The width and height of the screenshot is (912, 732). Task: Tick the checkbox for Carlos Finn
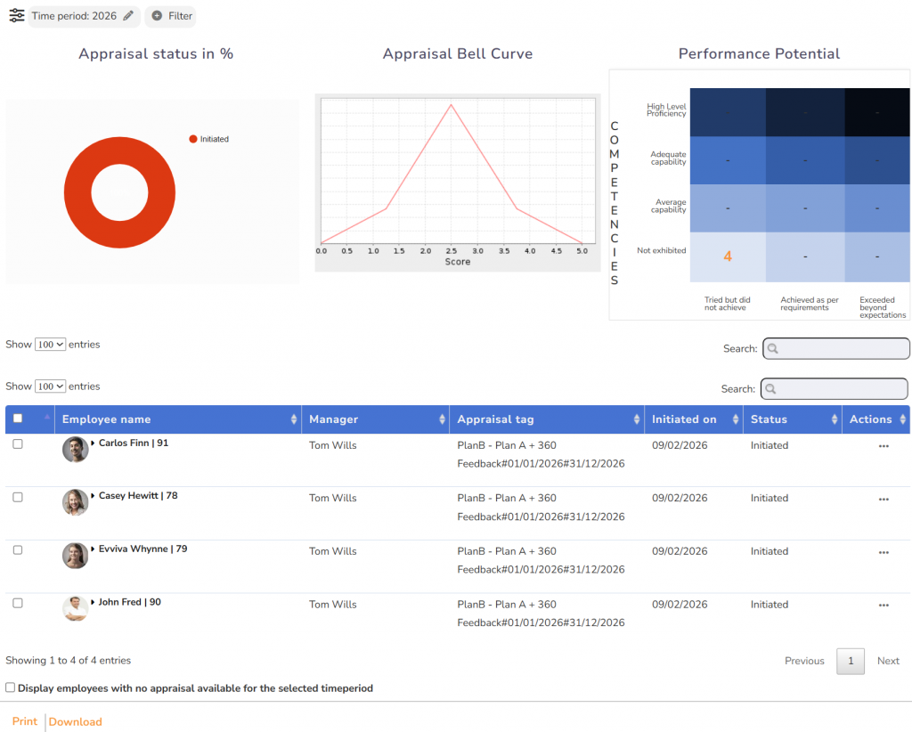[x=18, y=444]
